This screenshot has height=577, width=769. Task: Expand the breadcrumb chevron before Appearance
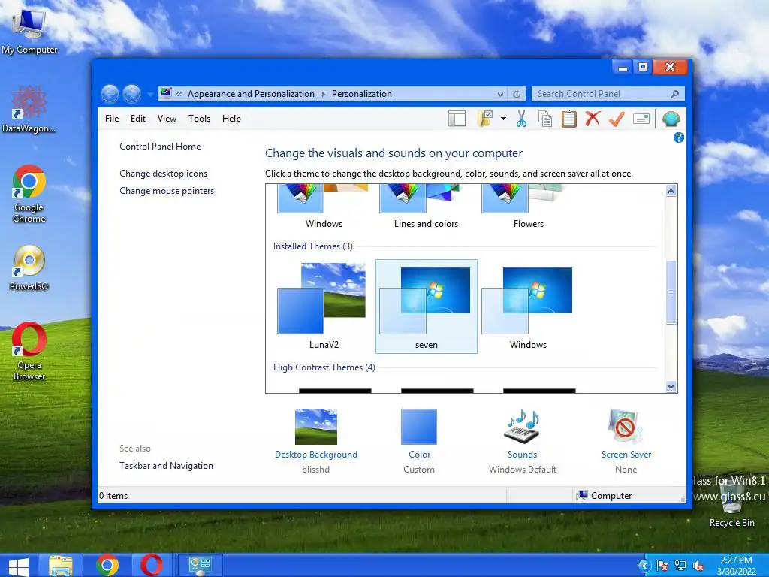(x=179, y=94)
